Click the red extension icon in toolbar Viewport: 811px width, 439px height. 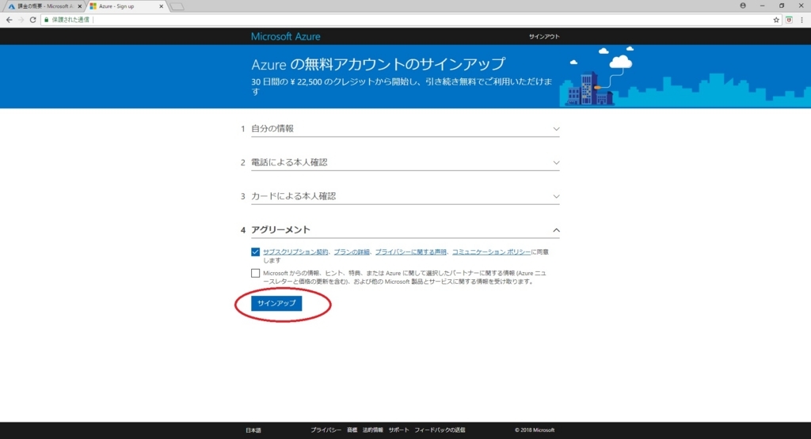pyautogui.click(x=789, y=20)
